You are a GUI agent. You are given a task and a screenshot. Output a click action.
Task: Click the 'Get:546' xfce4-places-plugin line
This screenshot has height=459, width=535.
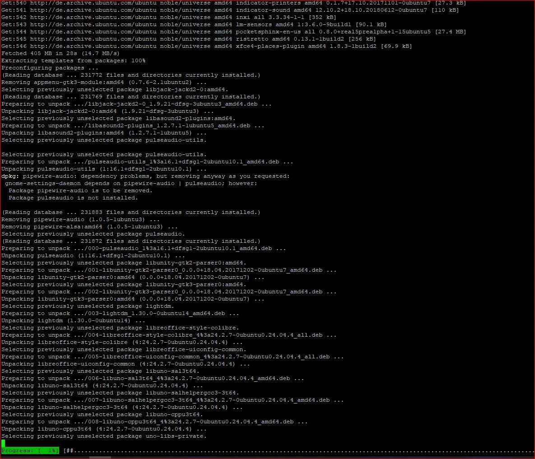pyautogui.click(x=207, y=46)
